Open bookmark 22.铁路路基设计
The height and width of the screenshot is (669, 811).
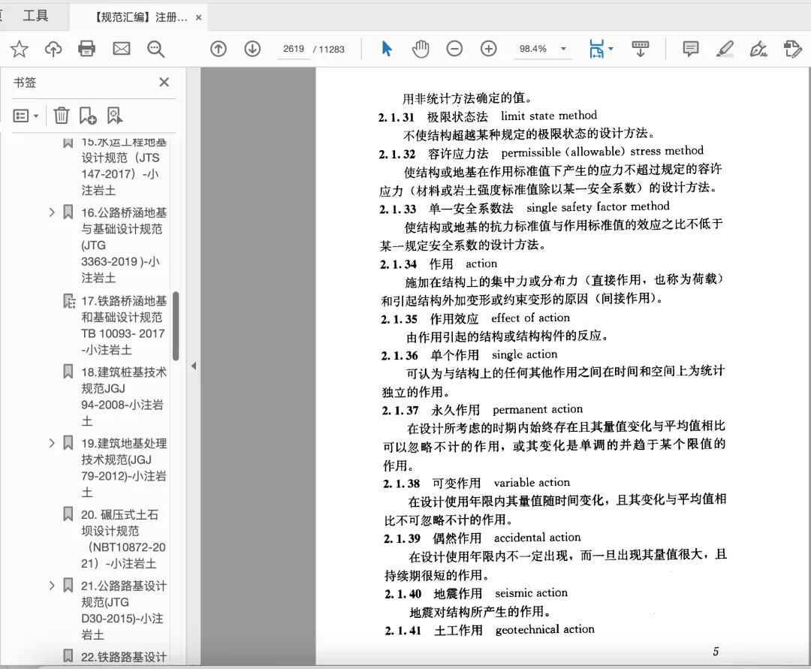pyautogui.click(x=124, y=657)
